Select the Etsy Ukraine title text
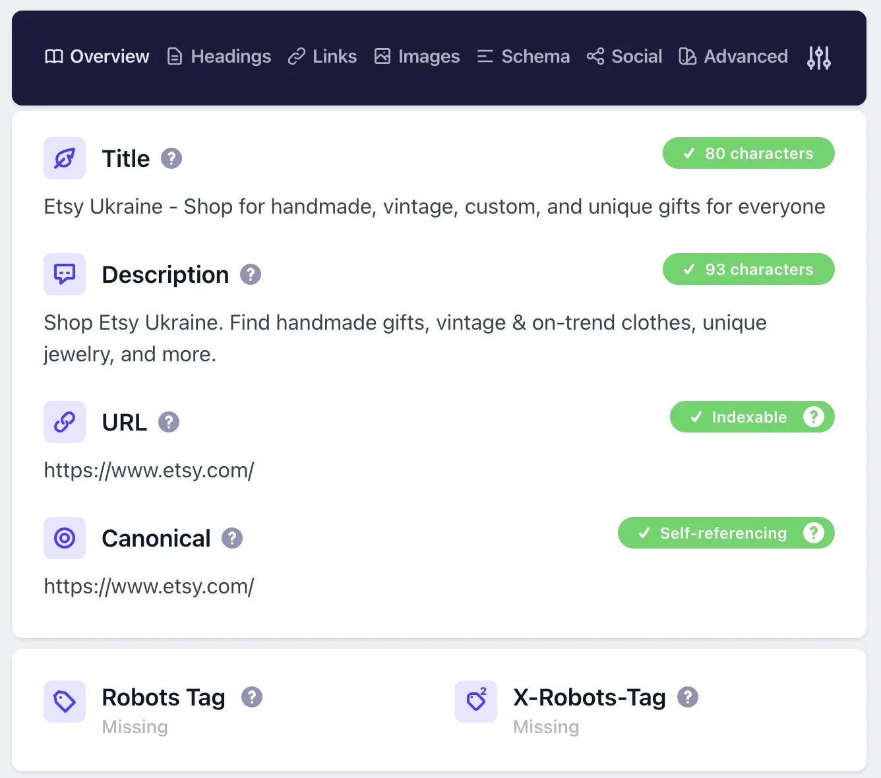This screenshot has width=881, height=778. 435,207
